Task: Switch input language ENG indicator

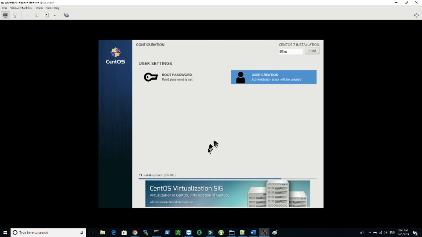Action: coord(392,232)
